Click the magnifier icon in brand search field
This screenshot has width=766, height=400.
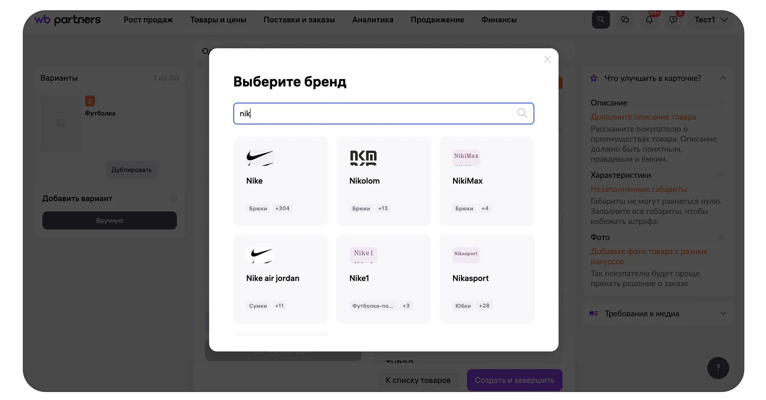(522, 113)
